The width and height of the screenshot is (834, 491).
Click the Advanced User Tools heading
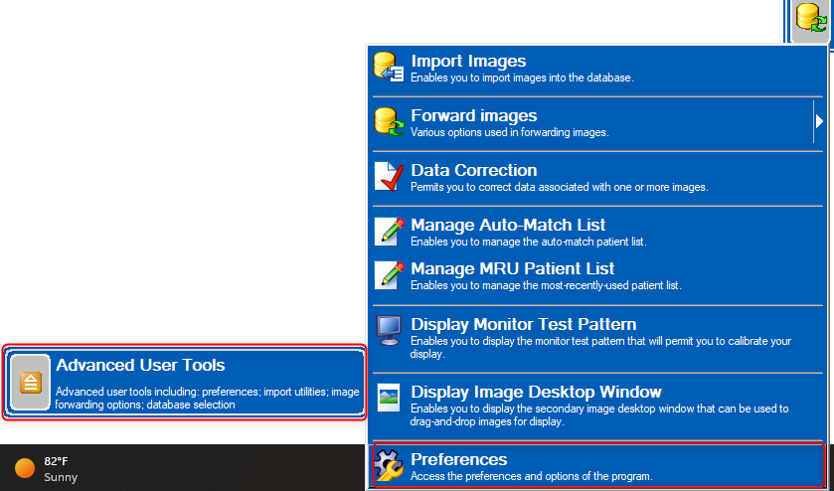point(140,365)
